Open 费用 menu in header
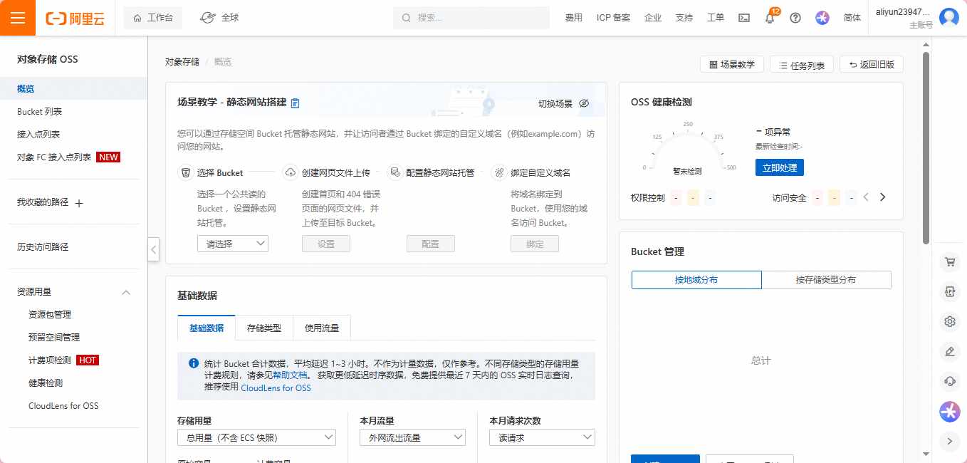The height and width of the screenshot is (463, 967). [x=574, y=18]
